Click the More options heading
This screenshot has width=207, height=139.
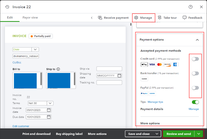click(150, 123)
